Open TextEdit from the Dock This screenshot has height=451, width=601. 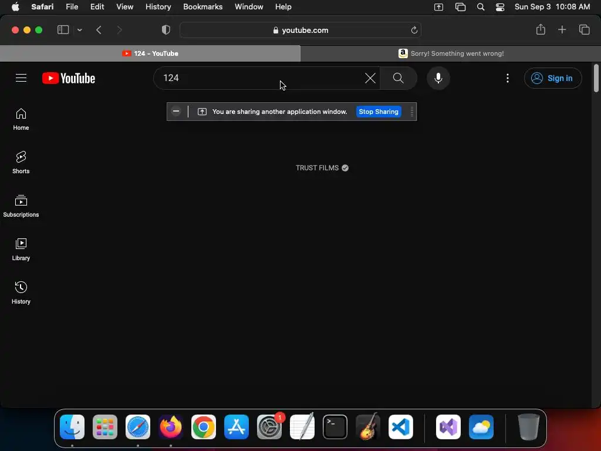coord(302,426)
